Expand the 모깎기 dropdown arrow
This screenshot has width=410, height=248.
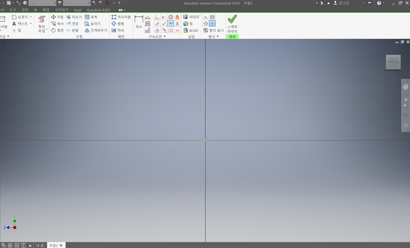point(31,17)
